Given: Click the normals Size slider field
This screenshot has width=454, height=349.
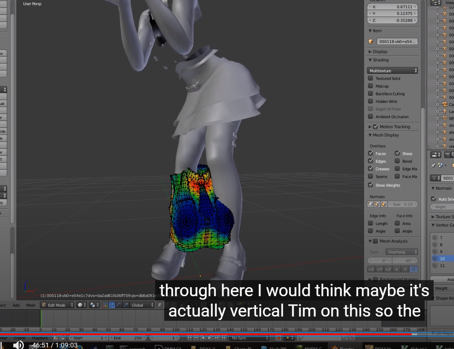Looking at the screenshot, I should (x=403, y=204).
